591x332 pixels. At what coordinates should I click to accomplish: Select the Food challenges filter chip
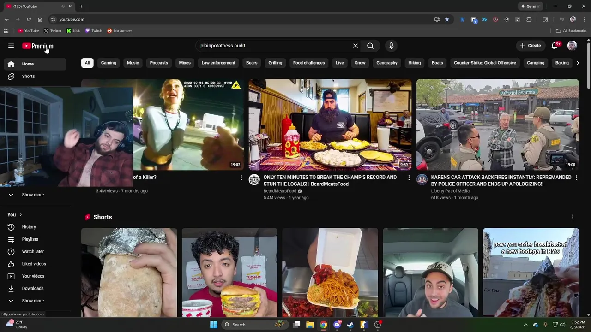point(309,63)
